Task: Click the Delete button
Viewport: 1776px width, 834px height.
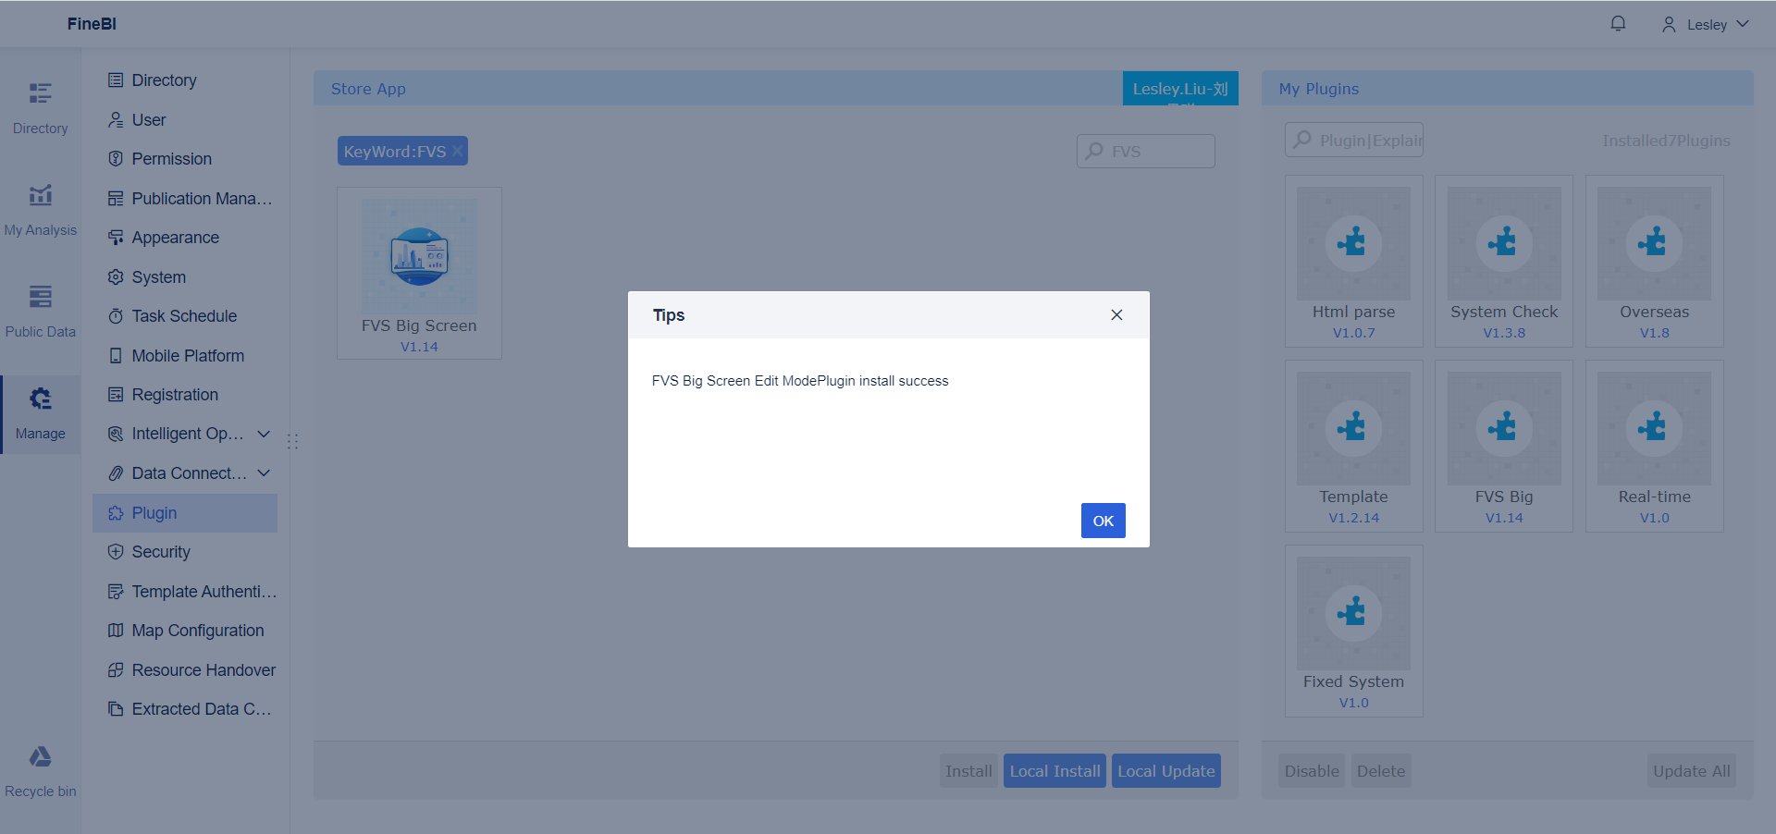Action: point(1381,771)
